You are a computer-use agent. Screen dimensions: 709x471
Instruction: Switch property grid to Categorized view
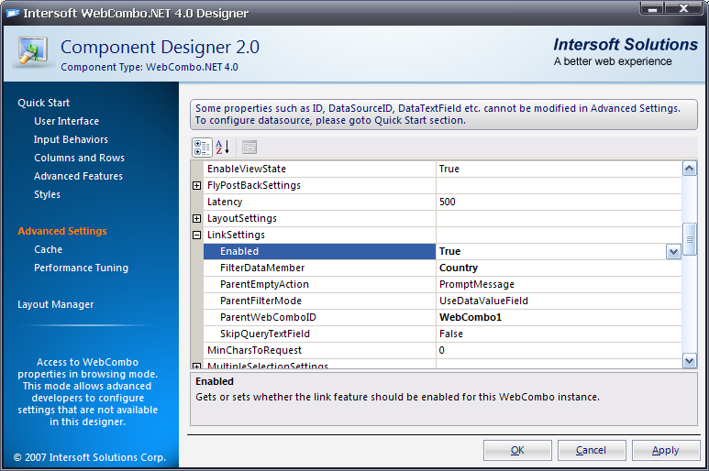tap(202, 148)
